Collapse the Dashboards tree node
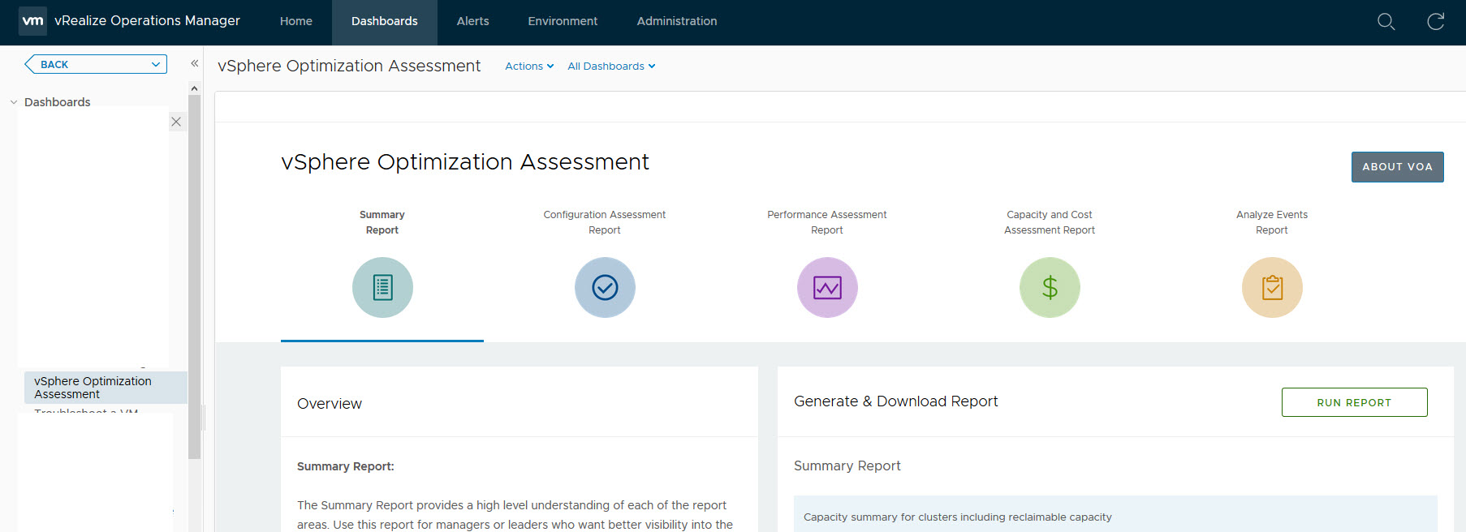Screen dimensions: 1466x532 (x=14, y=102)
